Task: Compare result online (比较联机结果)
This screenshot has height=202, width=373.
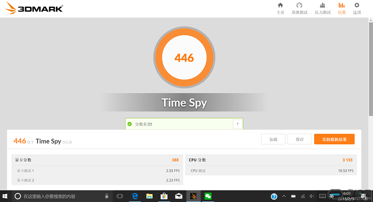Action: click(x=334, y=139)
